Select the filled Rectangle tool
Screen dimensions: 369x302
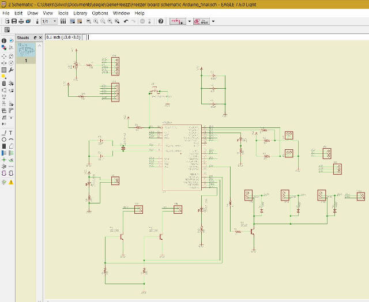pos(4,146)
